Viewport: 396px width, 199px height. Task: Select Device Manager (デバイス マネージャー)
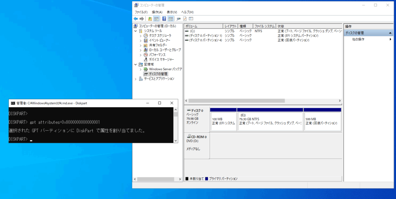point(161,60)
